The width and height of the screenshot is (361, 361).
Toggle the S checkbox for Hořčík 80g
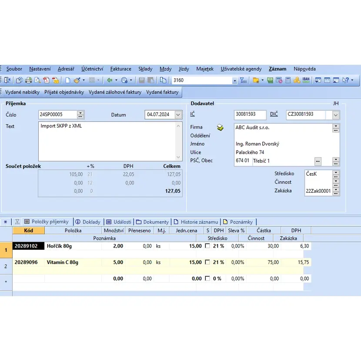coord(207,246)
